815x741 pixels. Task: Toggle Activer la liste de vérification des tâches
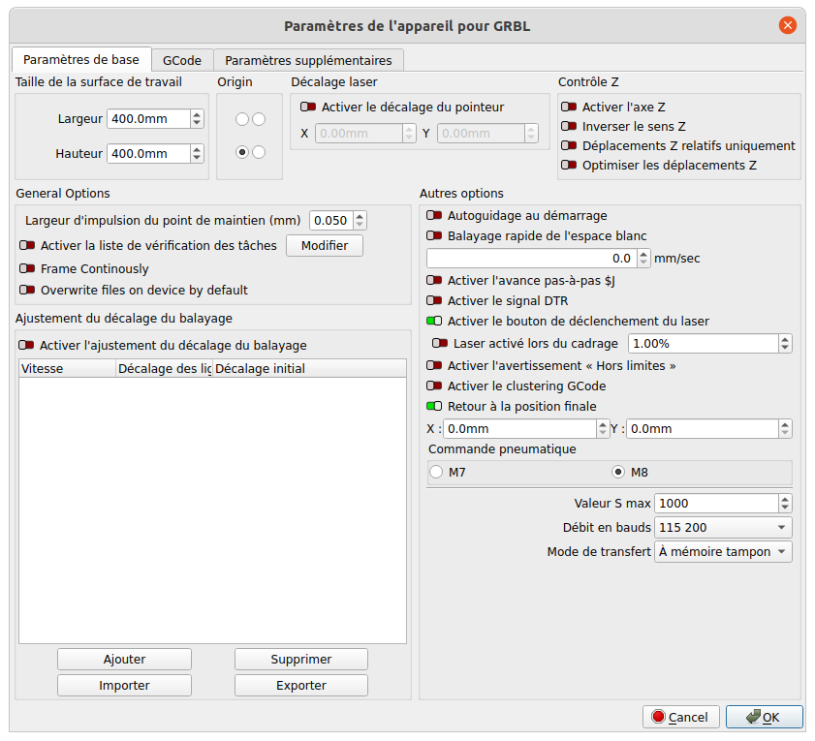coord(27,245)
